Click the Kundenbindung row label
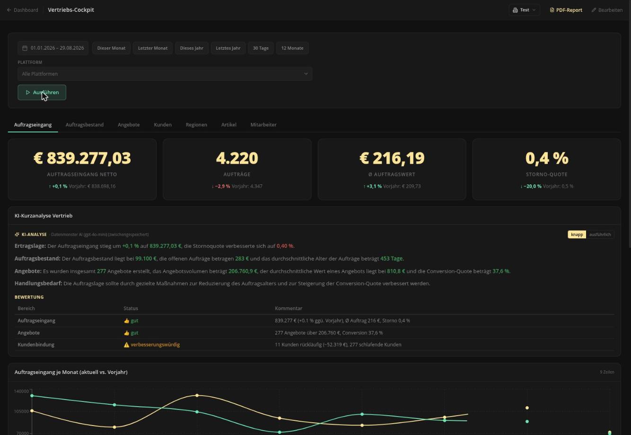Screen dimensions: 631x435 (x=36, y=345)
